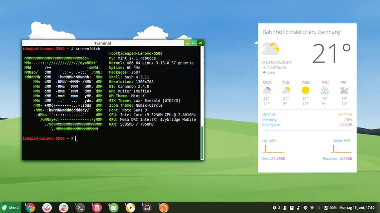This screenshot has width=380, height=213.
Task: Click the 'Font: Noto Sans 9' line
Action: (128, 110)
